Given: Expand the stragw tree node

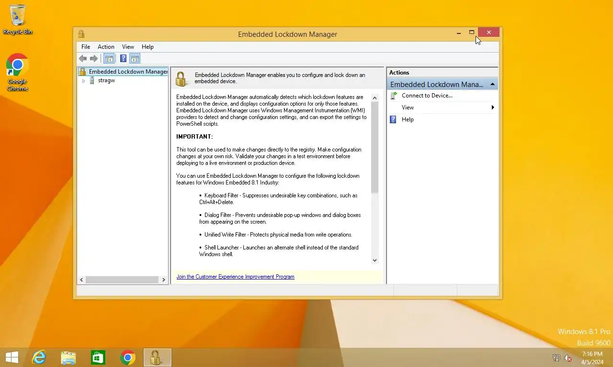Looking at the screenshot, I should (83, 81).
